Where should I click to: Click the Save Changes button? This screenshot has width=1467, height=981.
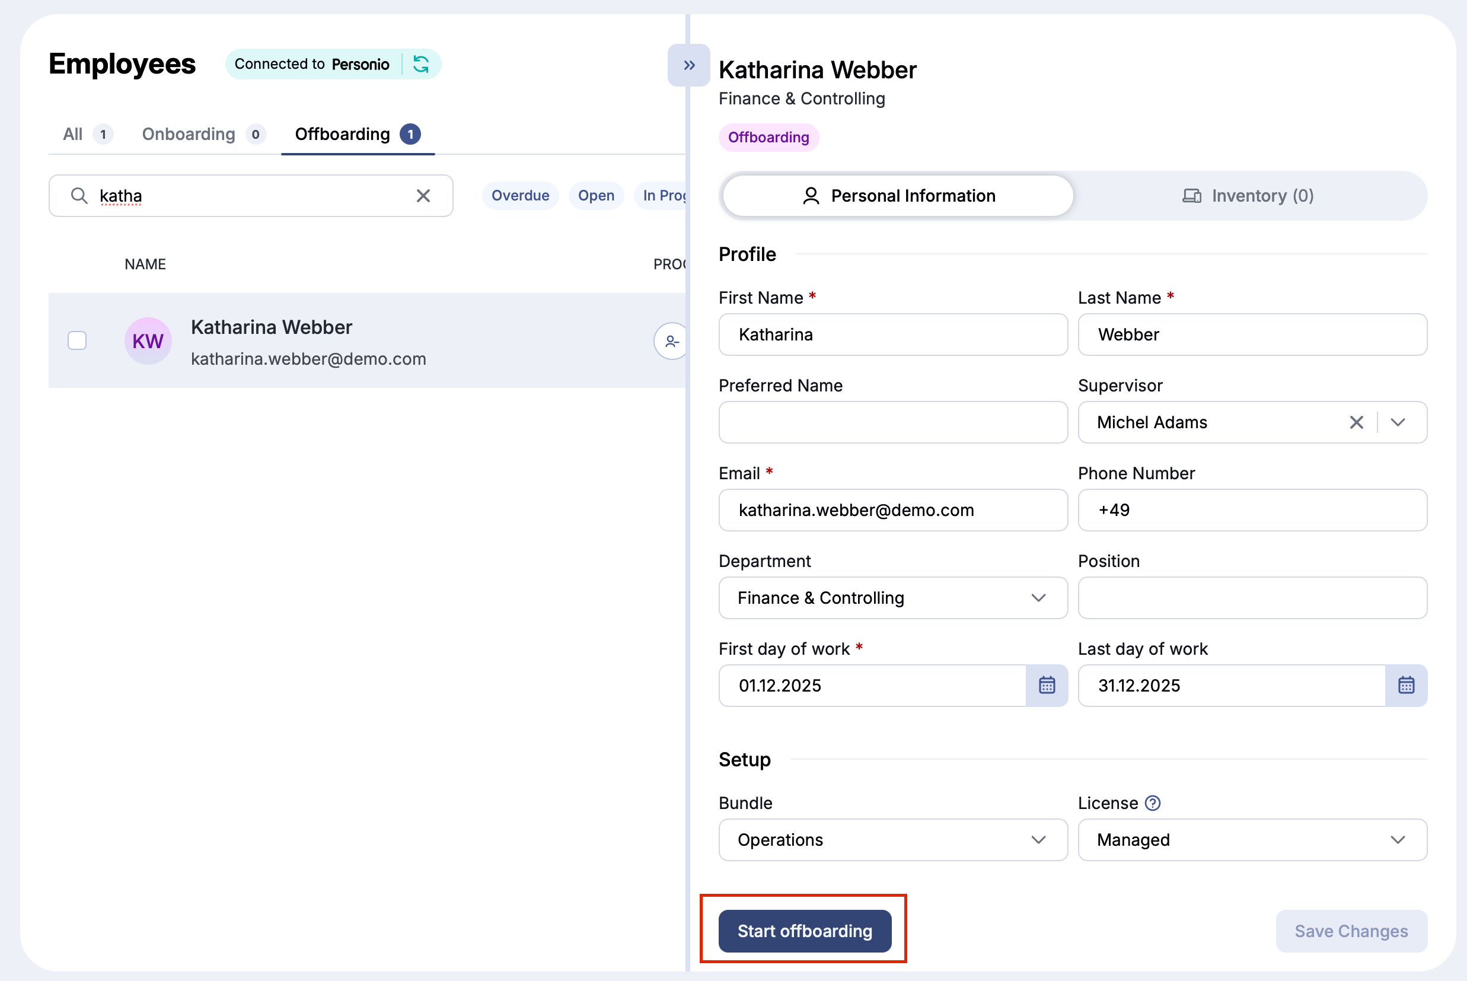(1351, 931)
